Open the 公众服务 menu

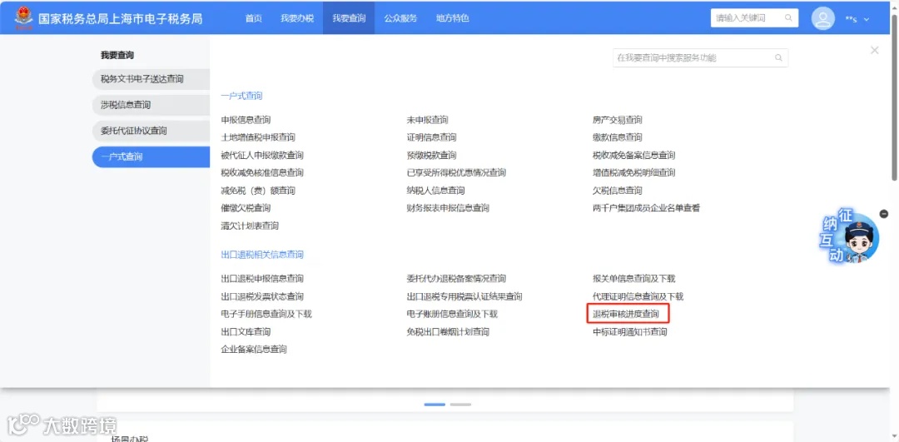(x=400, y=17)
